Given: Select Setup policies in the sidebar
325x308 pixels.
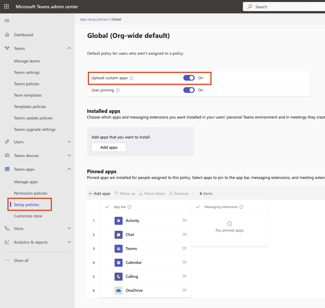Looking at the screenshot, I should (x=27, y=205).
